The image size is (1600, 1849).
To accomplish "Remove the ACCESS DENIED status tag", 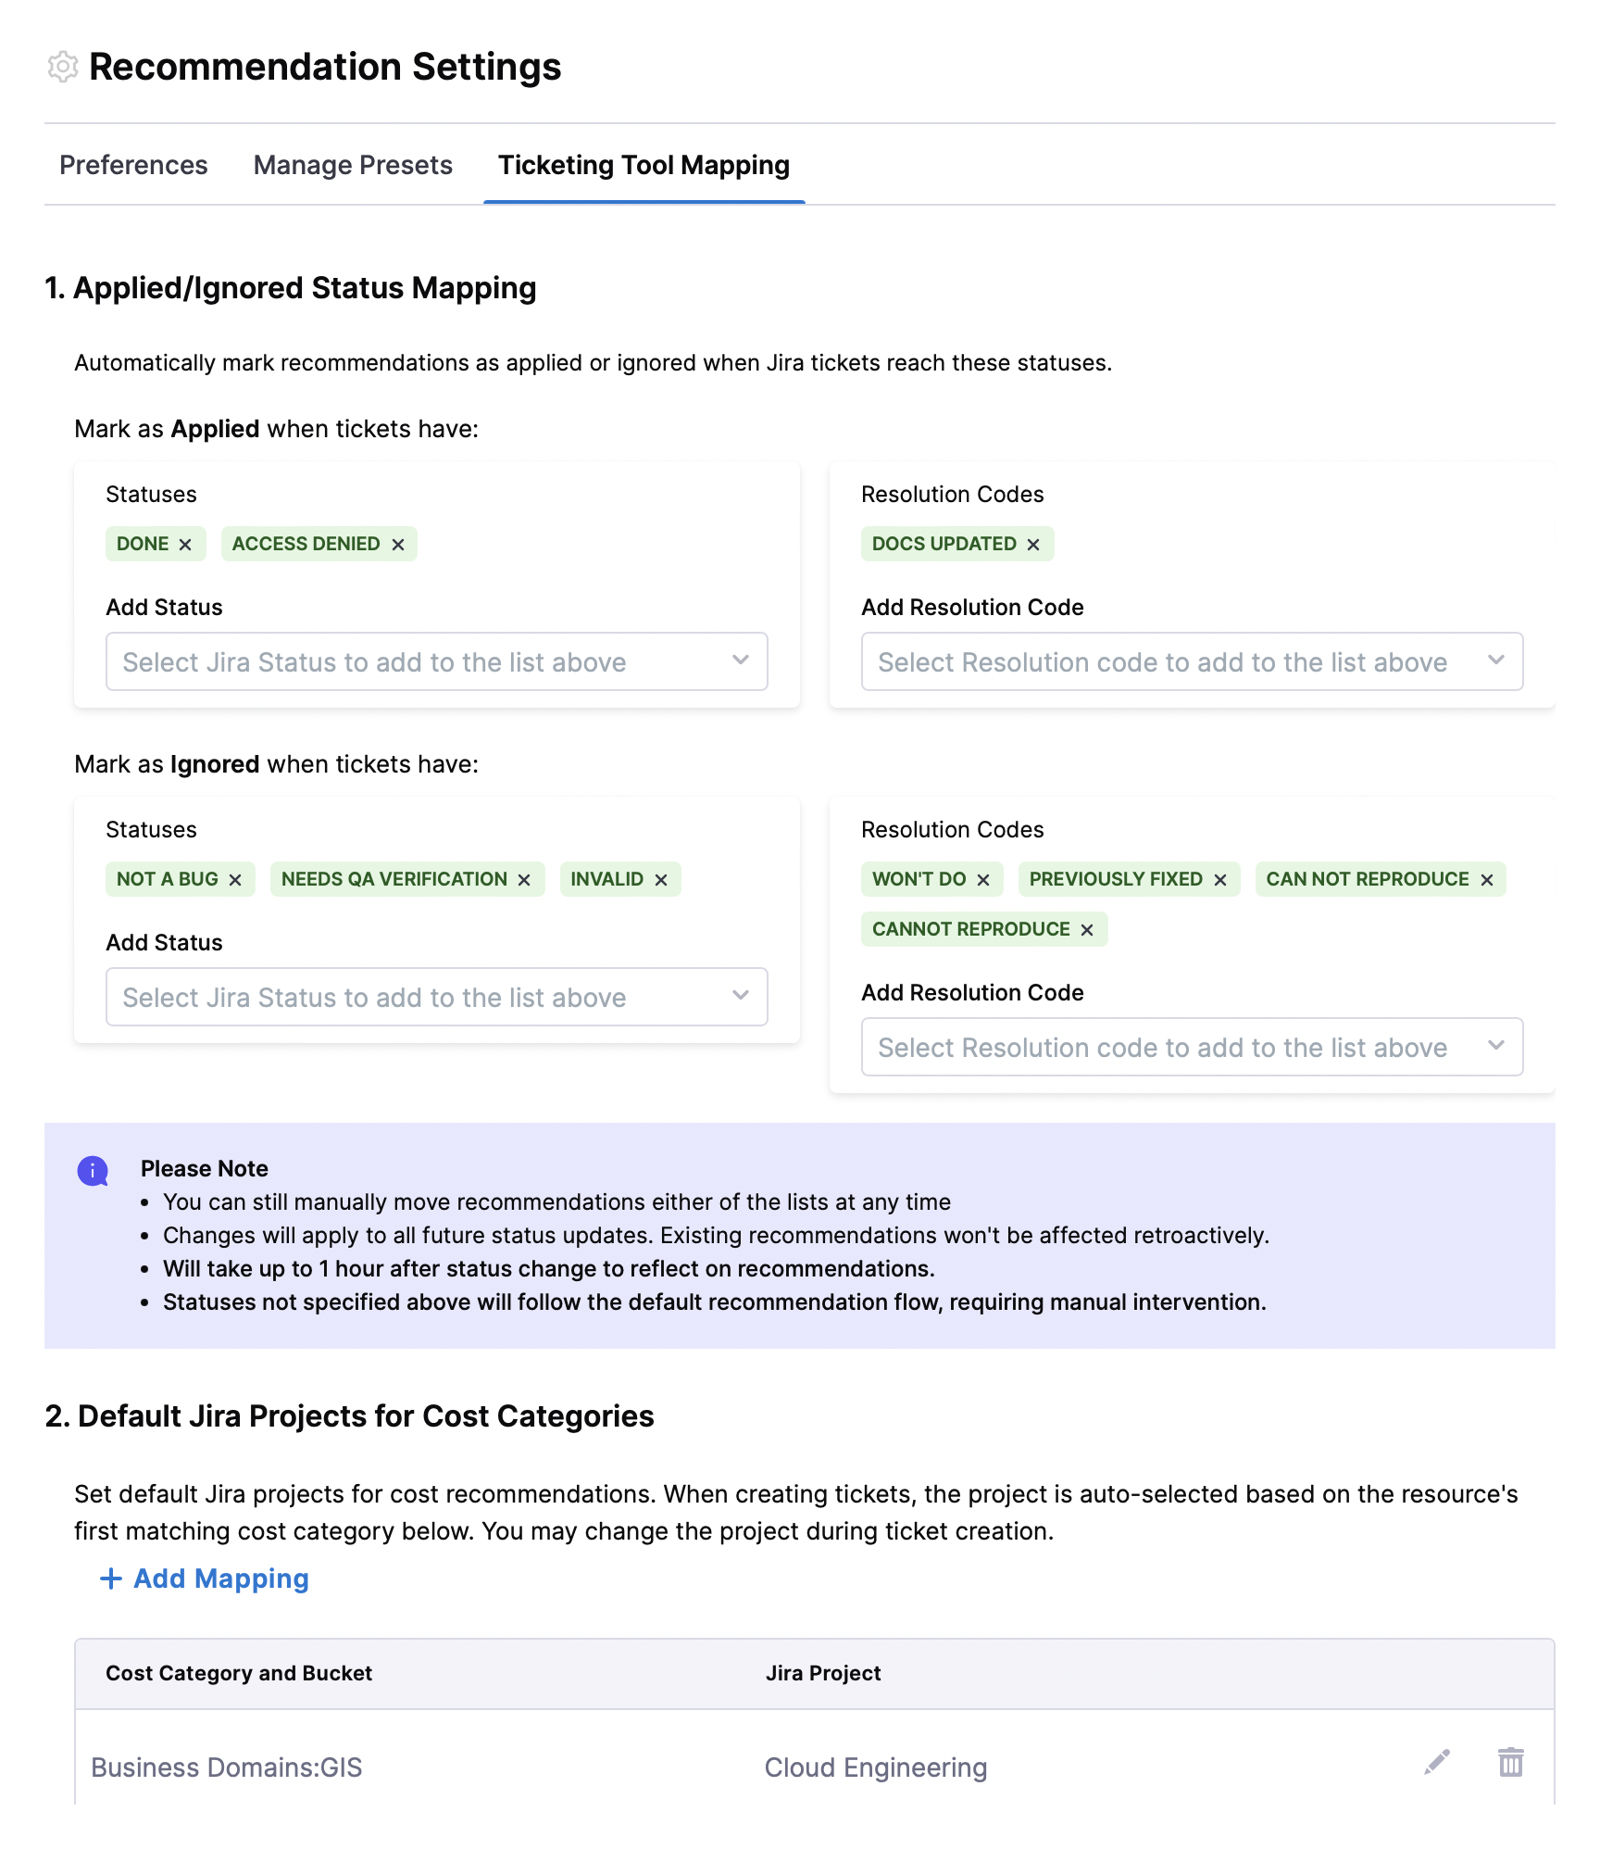I will click(398, 545).
